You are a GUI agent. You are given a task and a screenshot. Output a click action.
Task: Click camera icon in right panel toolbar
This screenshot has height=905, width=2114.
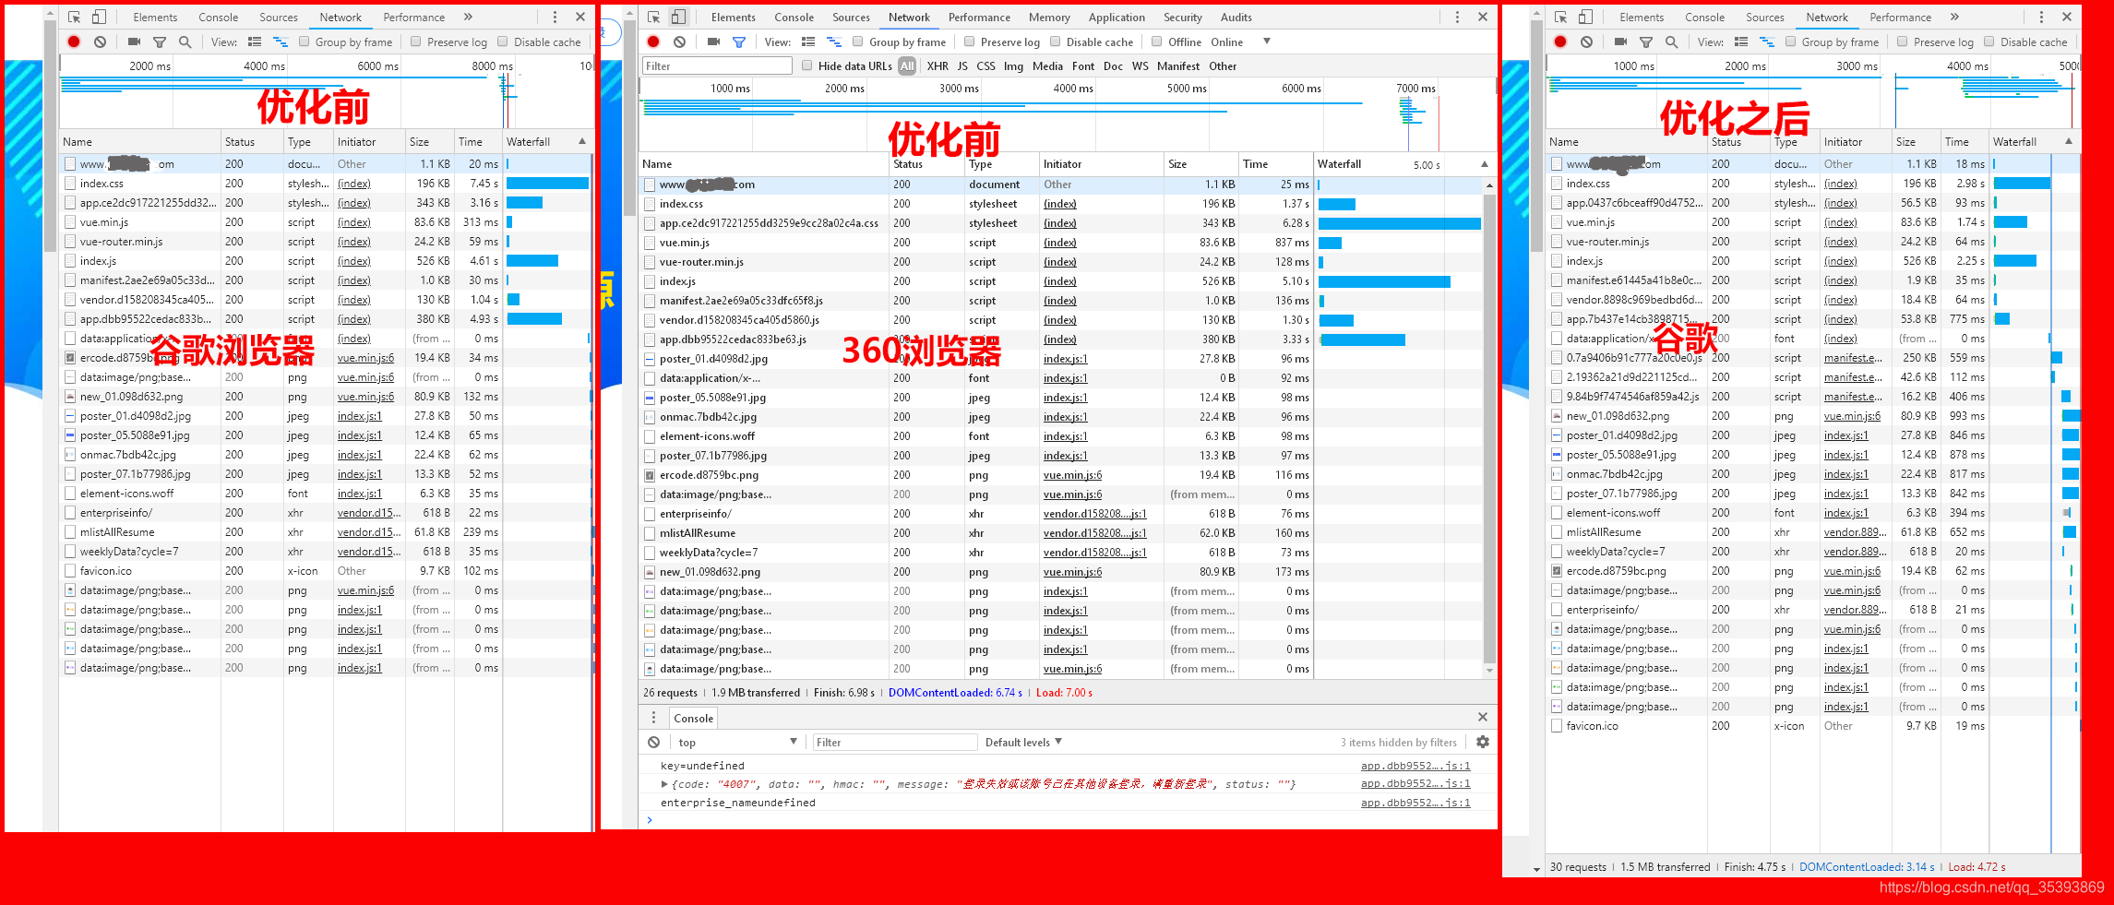click(1620, 42)
